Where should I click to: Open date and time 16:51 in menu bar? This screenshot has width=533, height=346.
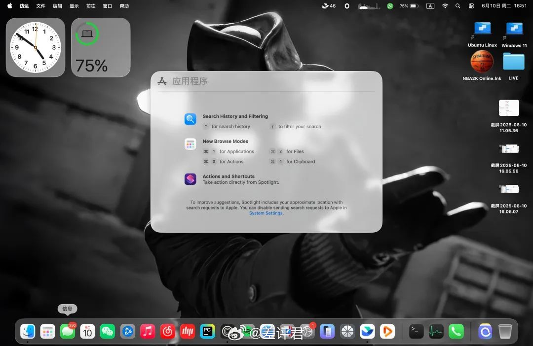pyautogui.click(x=504, y=6)
